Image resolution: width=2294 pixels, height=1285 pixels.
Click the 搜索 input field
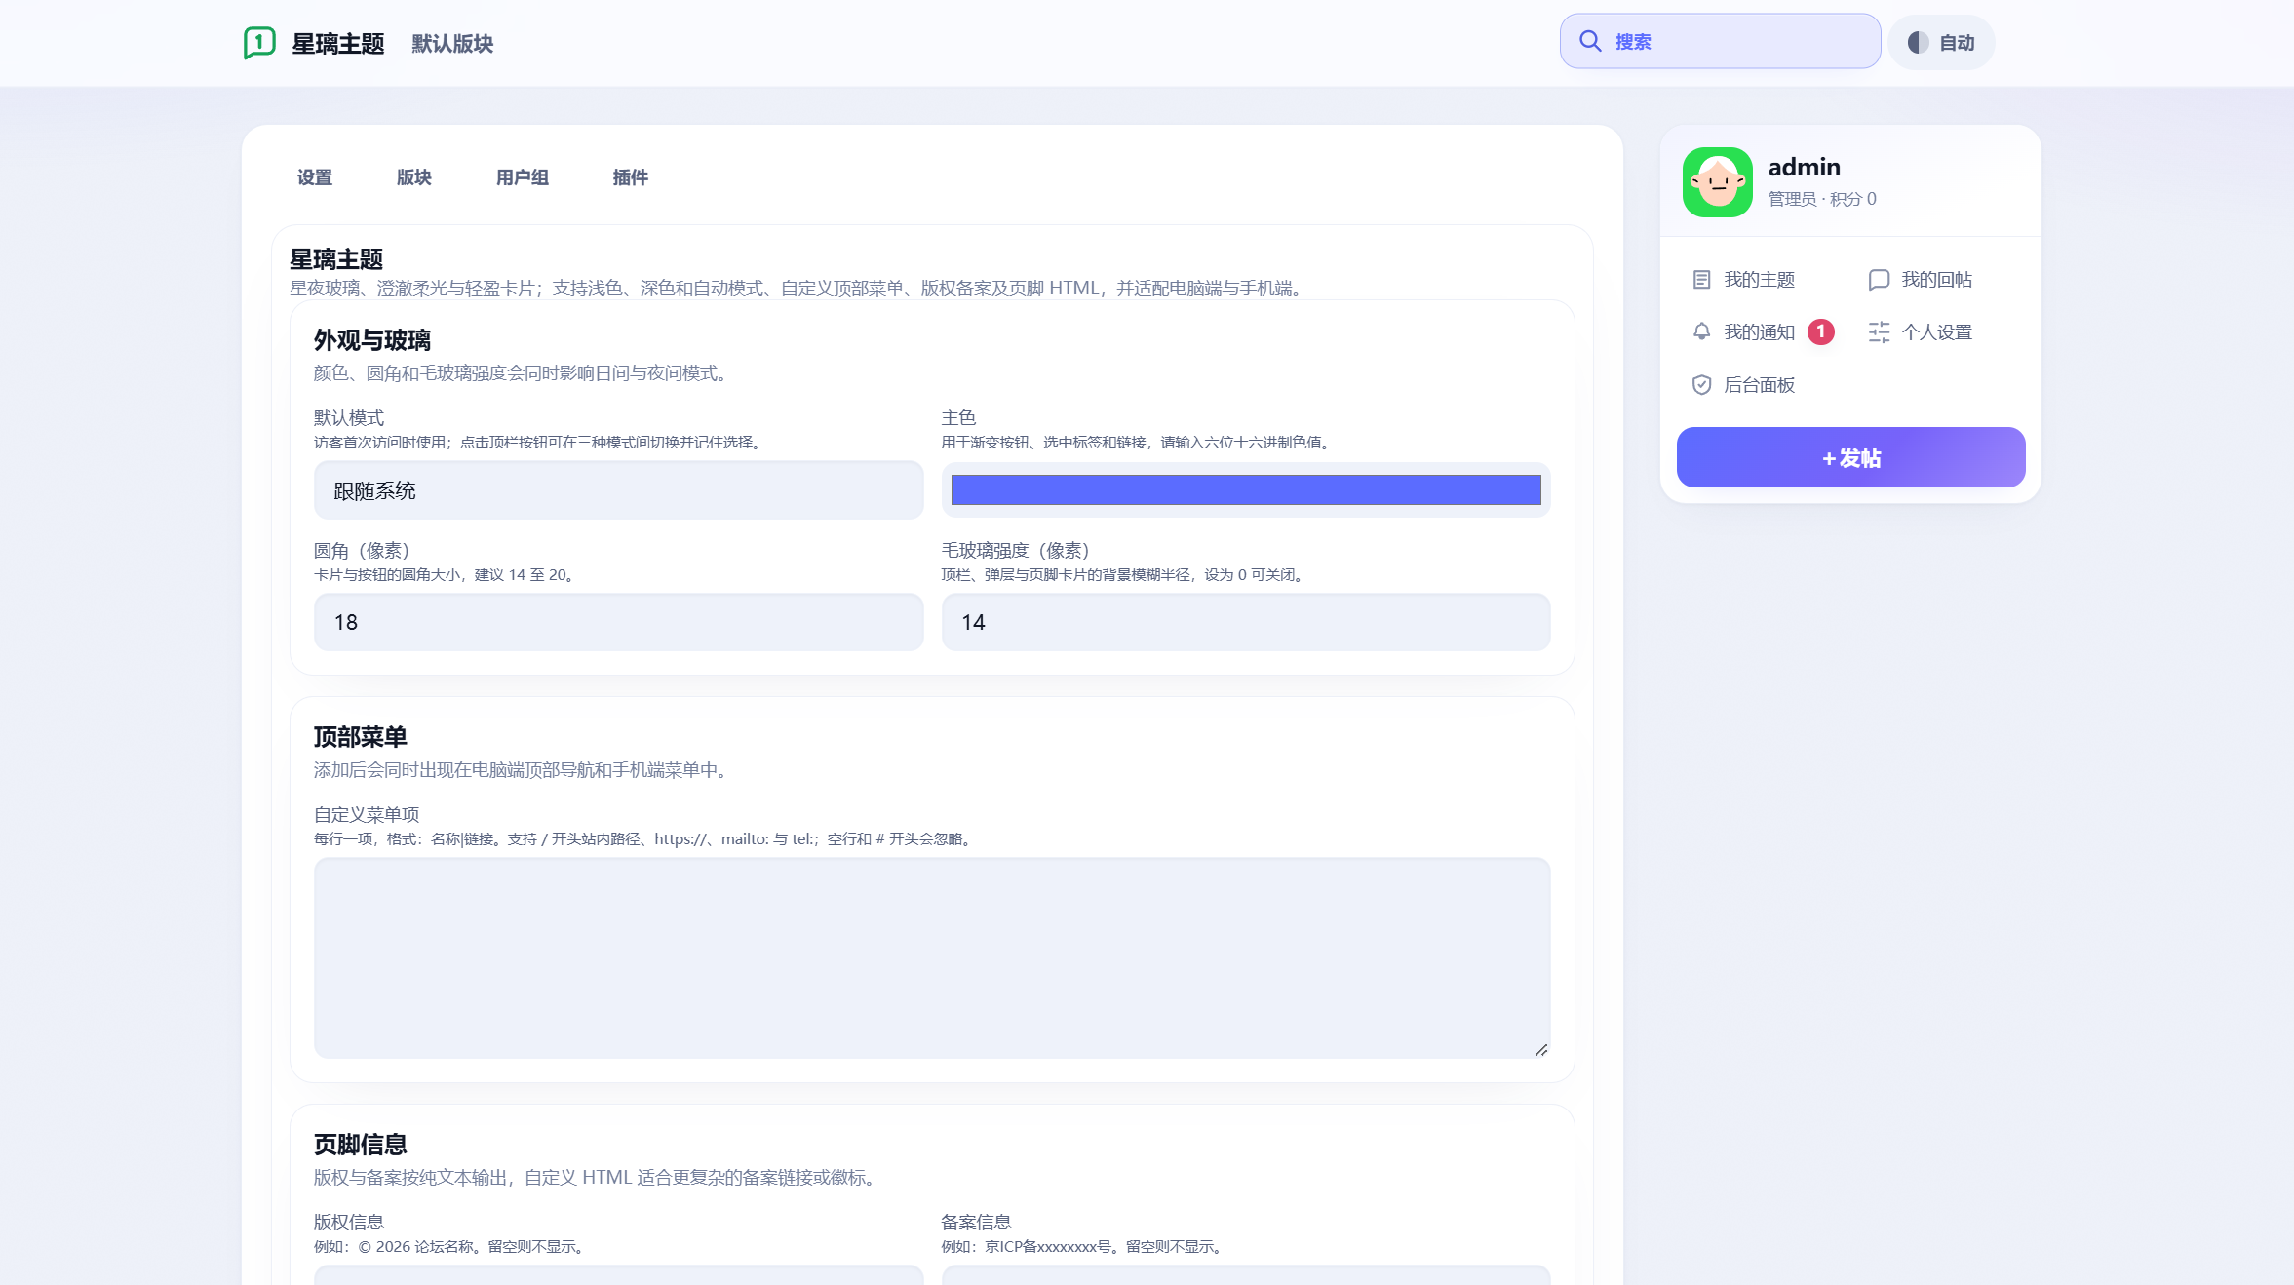click(x=1720, y=41)
